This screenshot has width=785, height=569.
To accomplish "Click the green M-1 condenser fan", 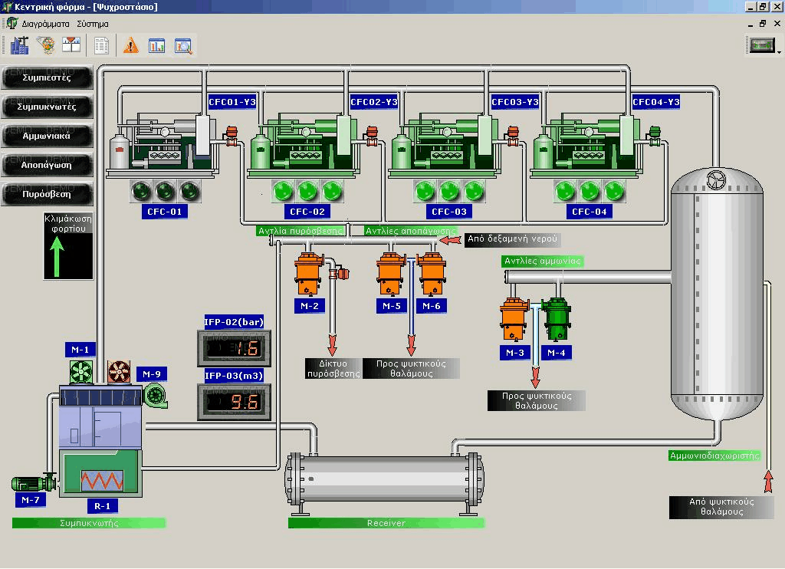I will tap(81, 372).
